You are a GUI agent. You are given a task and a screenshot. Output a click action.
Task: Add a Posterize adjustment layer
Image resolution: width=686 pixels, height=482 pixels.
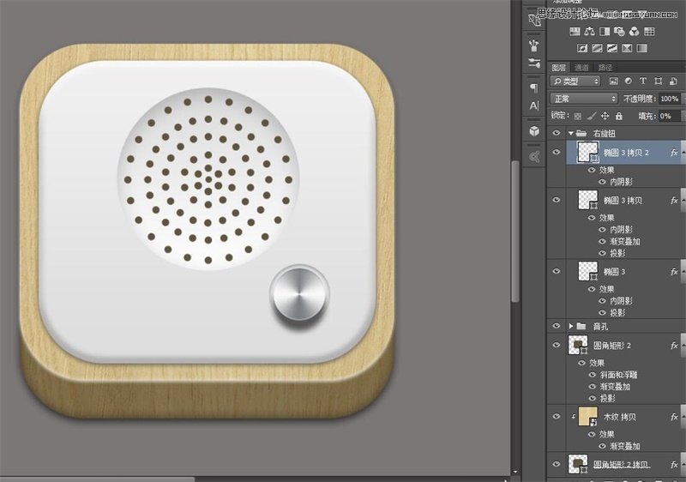tap(597, 48)
